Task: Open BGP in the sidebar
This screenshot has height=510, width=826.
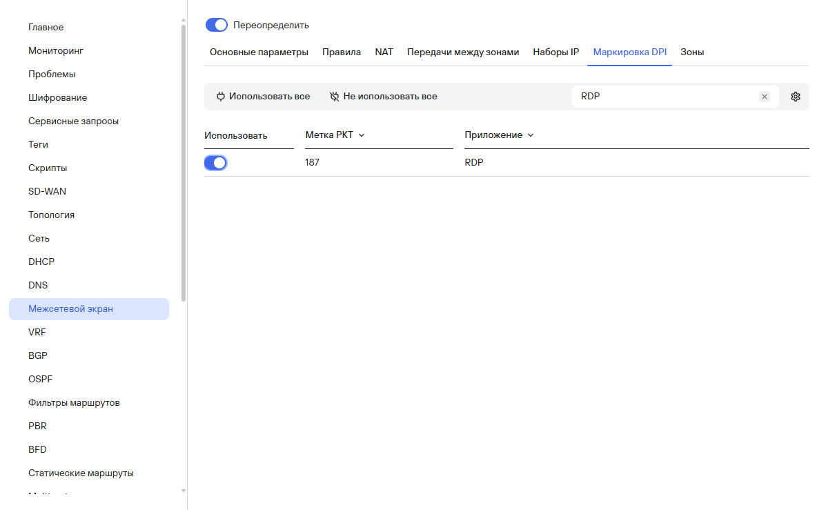Action: pyautogui.click(x=37, y=355)
